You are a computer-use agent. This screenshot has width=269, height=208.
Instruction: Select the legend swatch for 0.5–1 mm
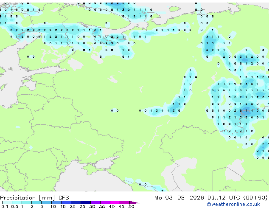[17, 202]
